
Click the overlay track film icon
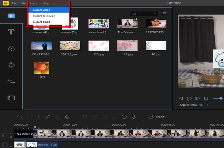click(x=5, y=145)
